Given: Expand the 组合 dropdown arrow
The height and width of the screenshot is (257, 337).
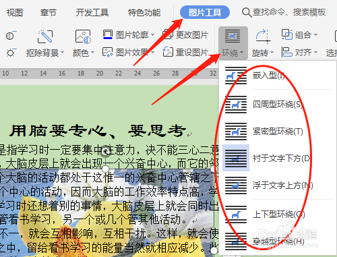Looking at the screenshot, I should coord(315,34).
